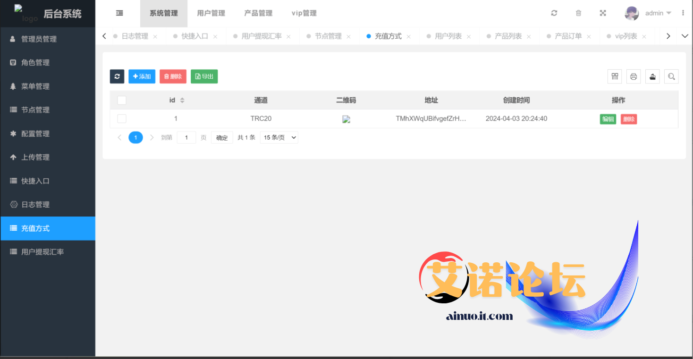Screen dimensions: 693x359
Task: Click the red 删除 toolbar button
Action: [x=173, y=76]
